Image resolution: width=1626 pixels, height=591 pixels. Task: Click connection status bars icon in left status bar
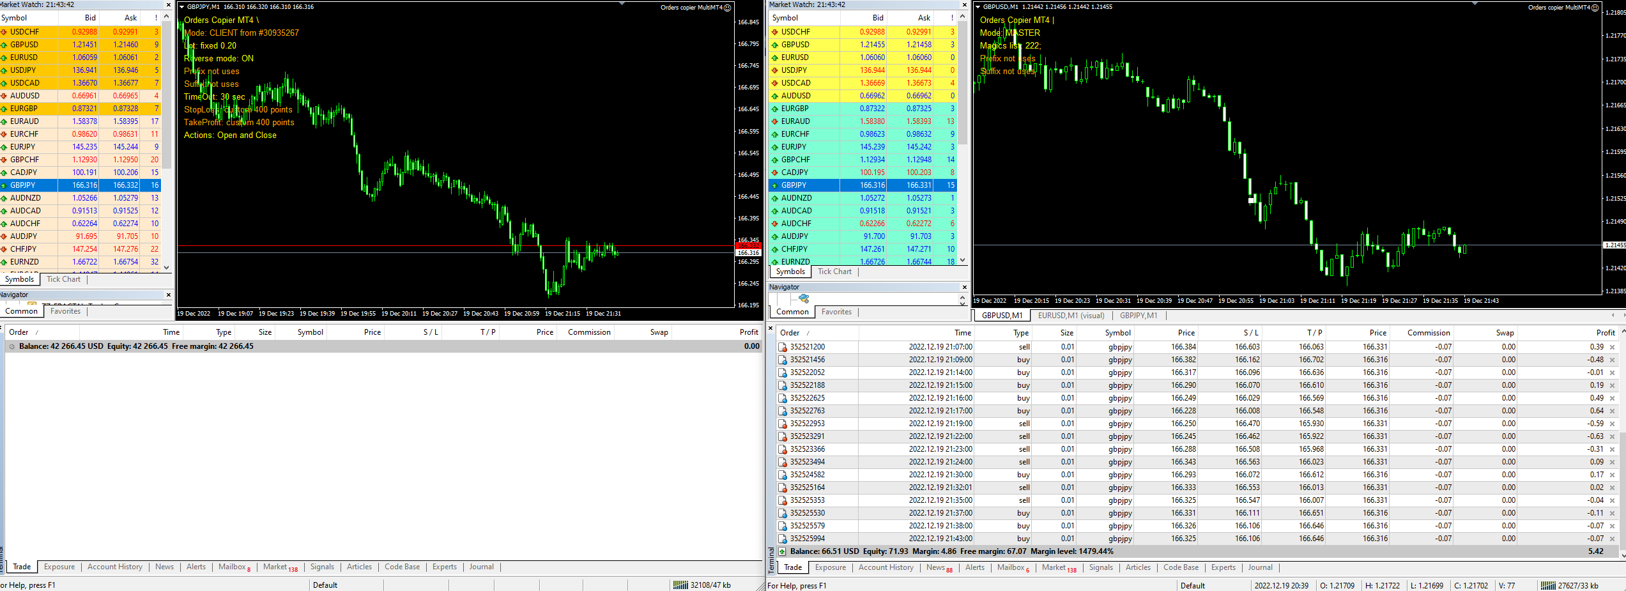tap(681, 585)
